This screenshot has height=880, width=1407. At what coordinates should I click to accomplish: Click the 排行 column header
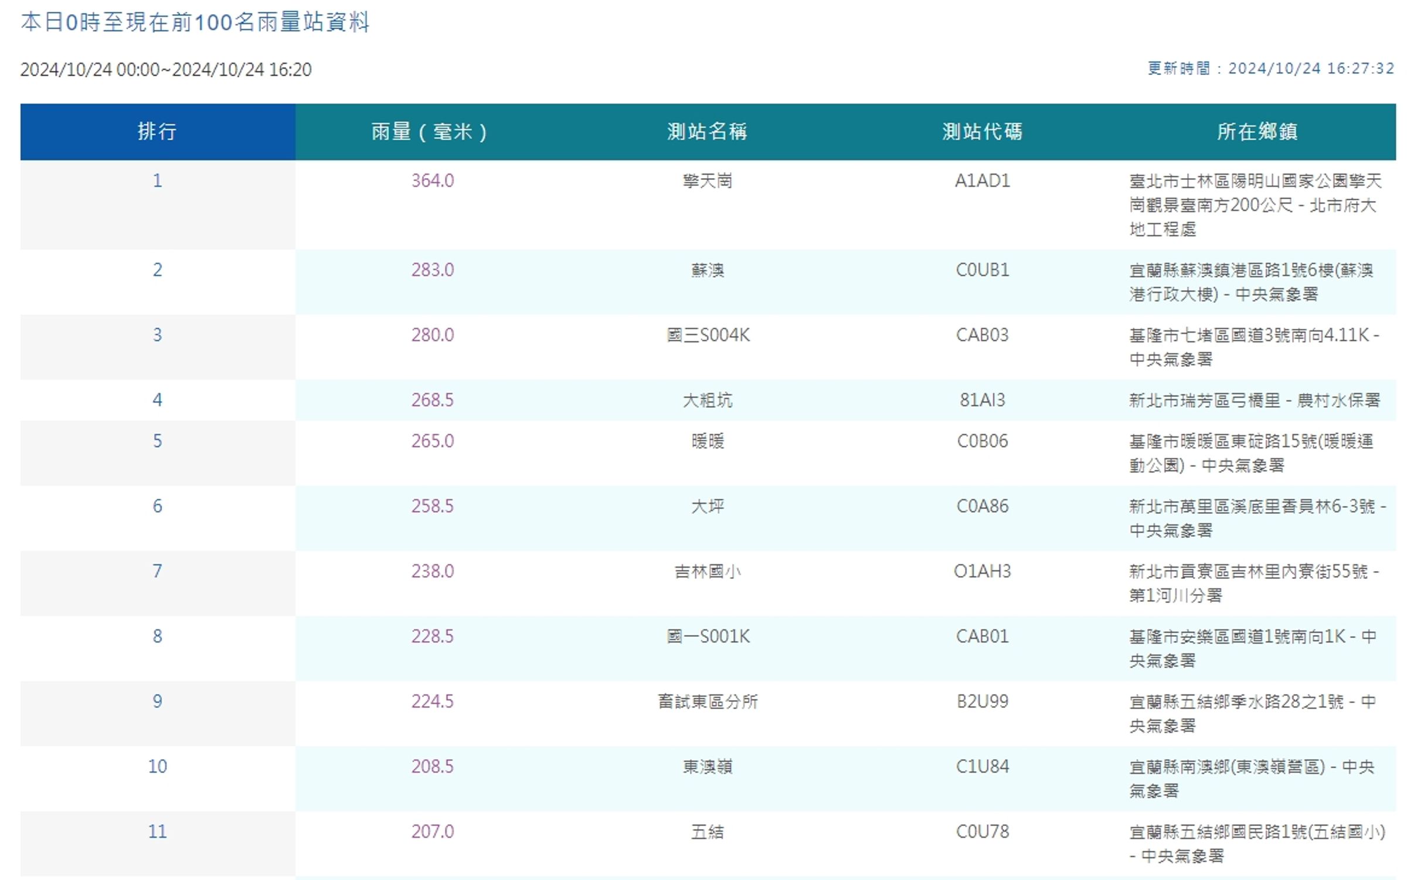click(x=157, y=131)
